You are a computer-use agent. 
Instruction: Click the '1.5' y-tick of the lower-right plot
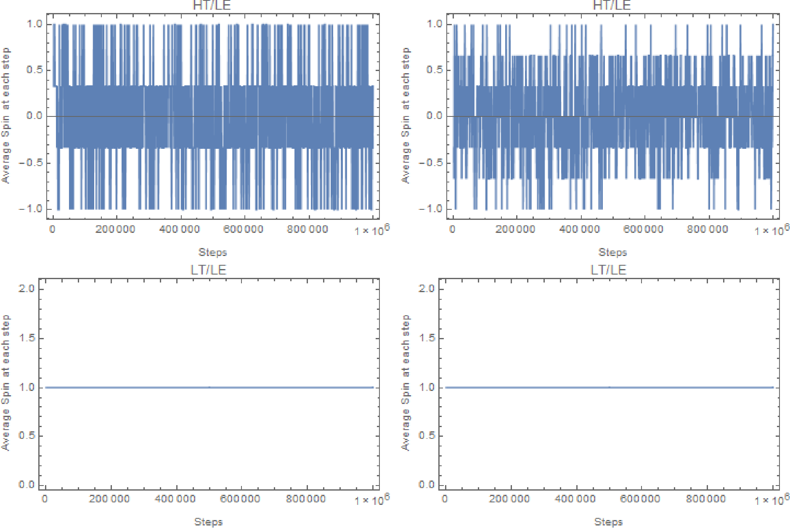(426, 338)
